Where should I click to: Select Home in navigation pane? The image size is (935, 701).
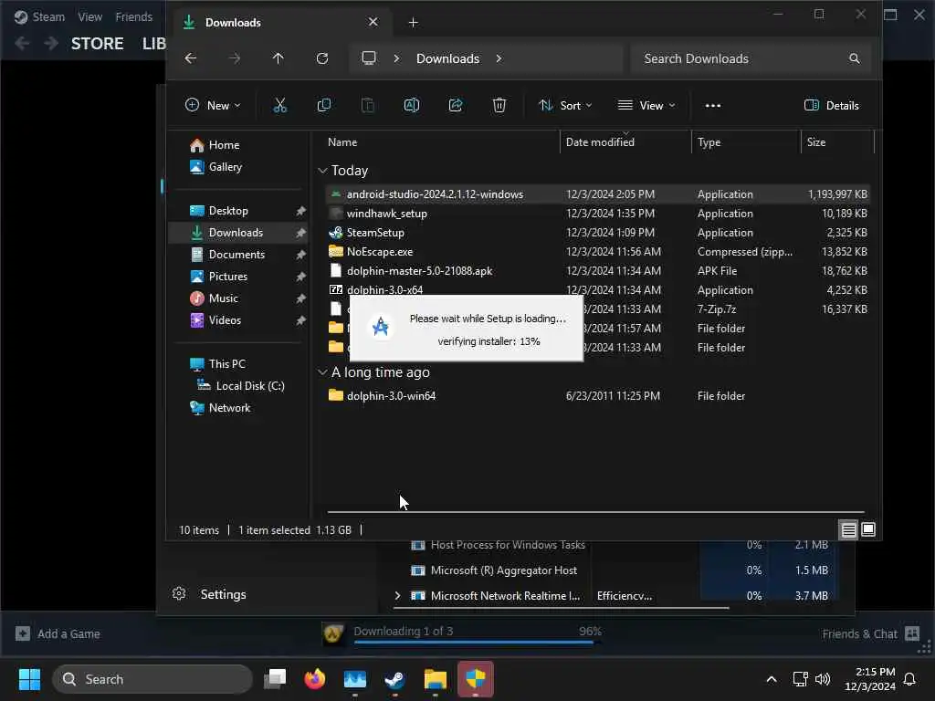click(x=215, y=145)
